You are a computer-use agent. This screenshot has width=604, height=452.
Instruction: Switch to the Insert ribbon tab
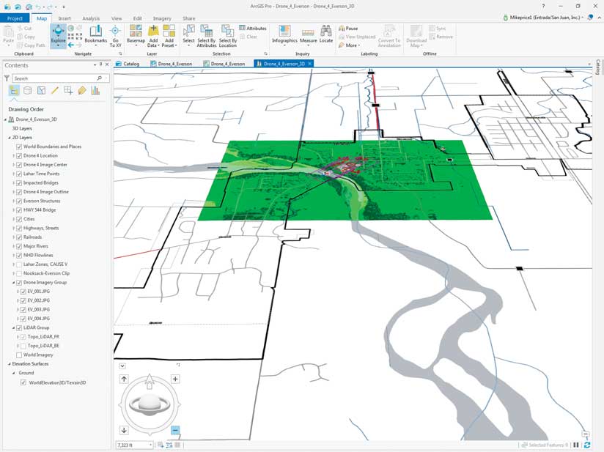coord(65,18)
